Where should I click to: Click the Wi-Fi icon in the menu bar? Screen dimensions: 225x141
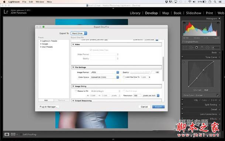190,2
